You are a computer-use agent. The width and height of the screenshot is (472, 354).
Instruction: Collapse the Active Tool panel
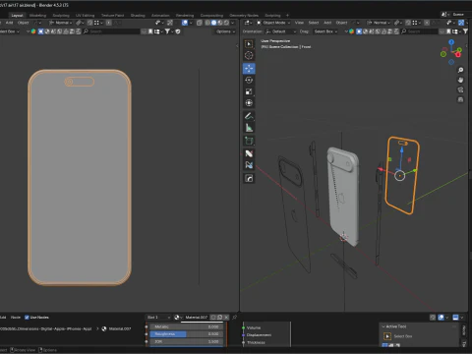(x=383, y=326)
